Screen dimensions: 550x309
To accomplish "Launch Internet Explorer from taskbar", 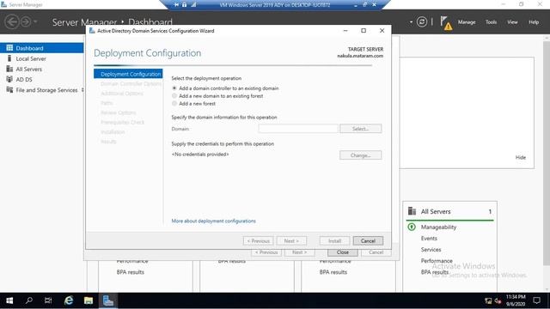I will [x=69, y=300].
